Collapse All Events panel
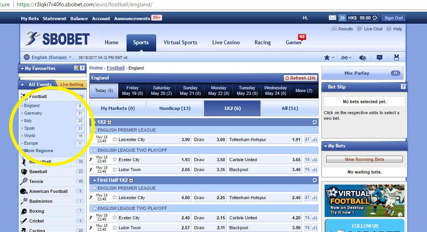This screenshot has height=232, width=427. pyautogui.click(x=22, y=85)
